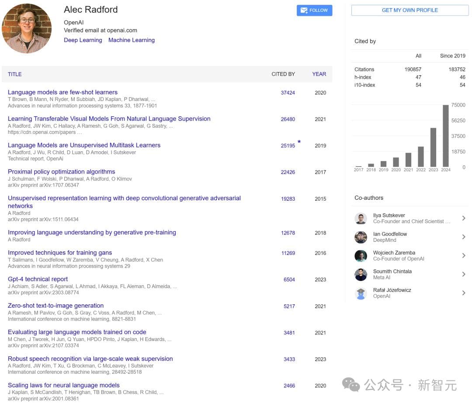
Task: Sort by the Cited By column header
Action: pyautogui.click(x=283, y=74)
